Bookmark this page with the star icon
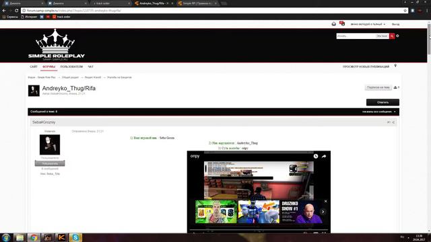This screenshot has width=431, height=242. pos(405,11)
